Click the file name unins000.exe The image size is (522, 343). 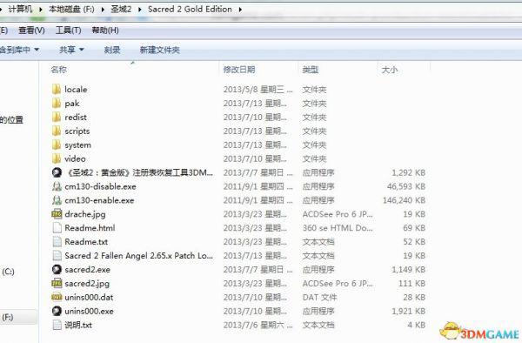[89, 312]
